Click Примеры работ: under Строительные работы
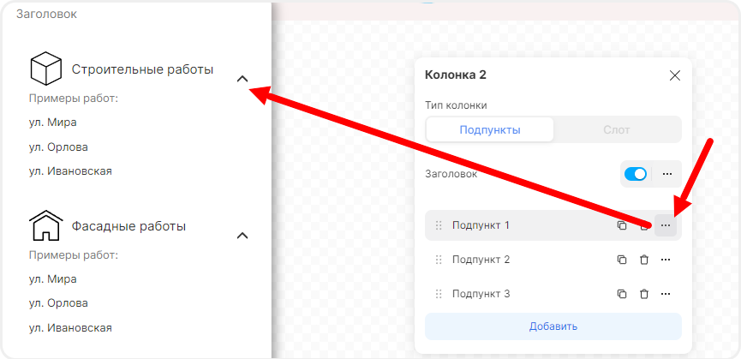The image size is (741, 359). click(x=73, y=99)
